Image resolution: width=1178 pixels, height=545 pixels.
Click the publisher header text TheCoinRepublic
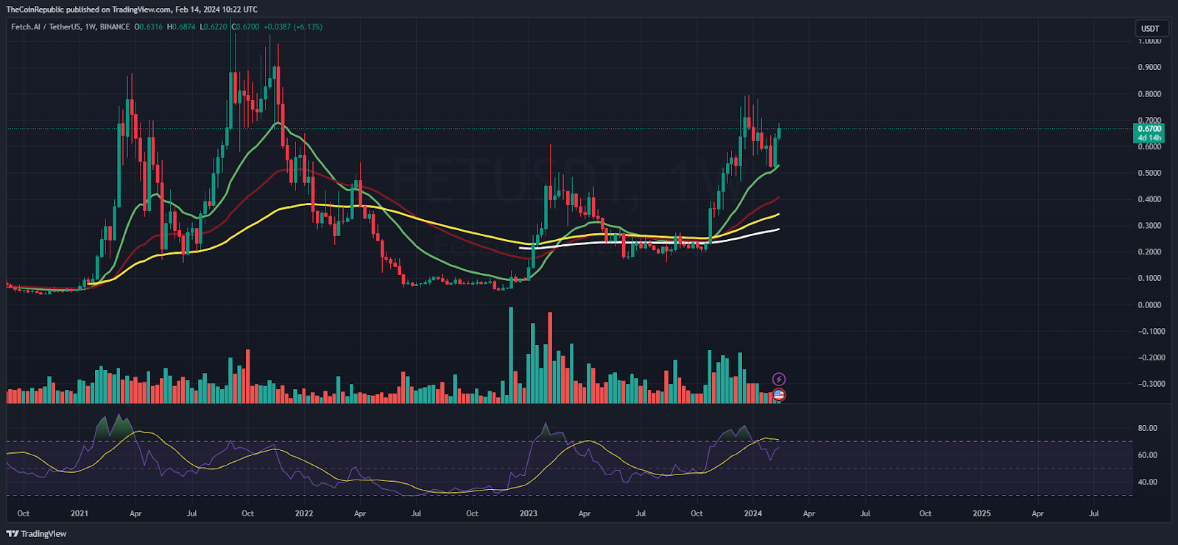35,10
